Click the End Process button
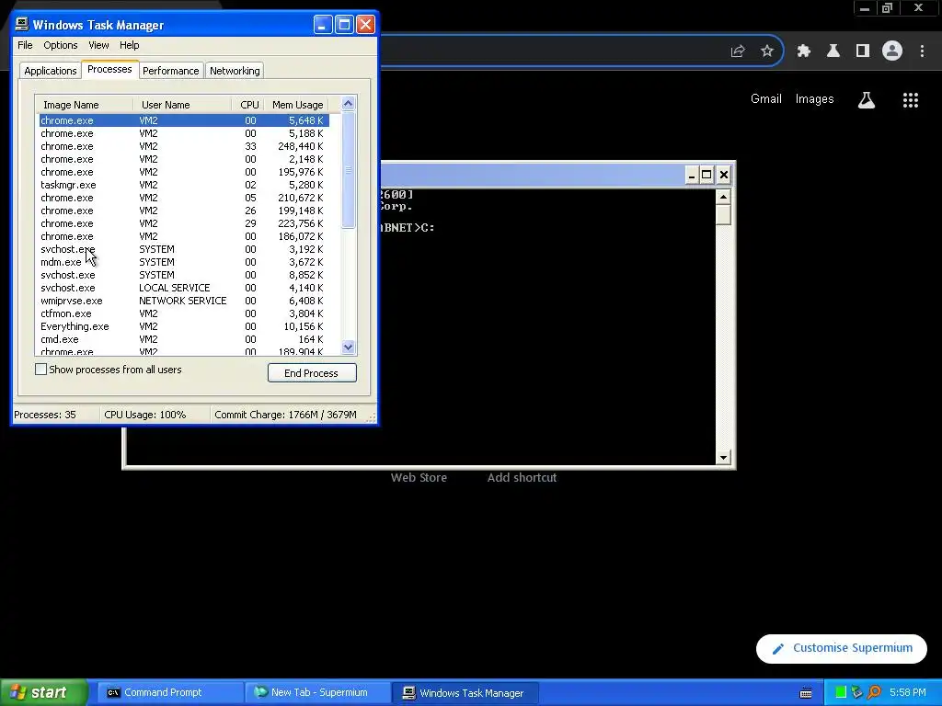 [312, 373]
